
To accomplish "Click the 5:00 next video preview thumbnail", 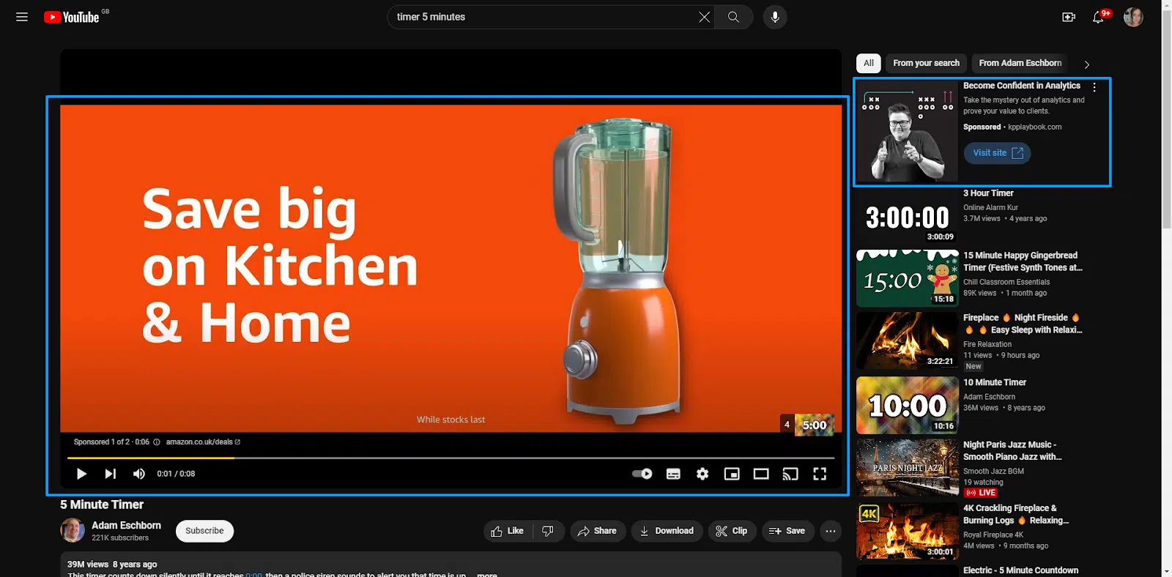I will pyautogui.click(x=814, y=425).
